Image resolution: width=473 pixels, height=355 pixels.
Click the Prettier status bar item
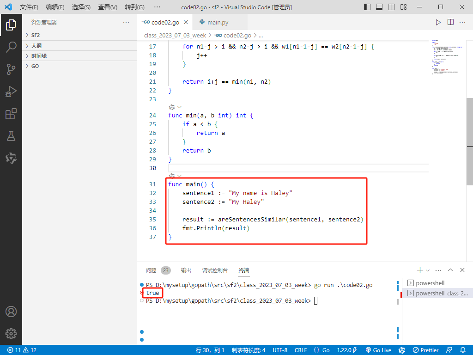425,350
